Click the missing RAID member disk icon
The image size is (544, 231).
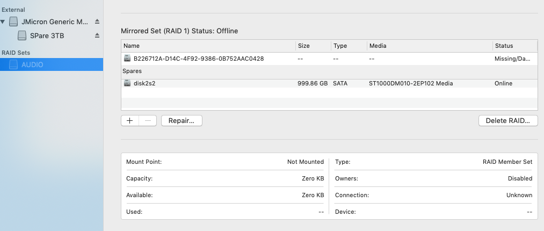pyautogui.click(x=127, y=59)
